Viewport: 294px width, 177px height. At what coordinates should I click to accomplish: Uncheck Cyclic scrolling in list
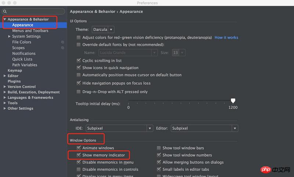[79, 61]
